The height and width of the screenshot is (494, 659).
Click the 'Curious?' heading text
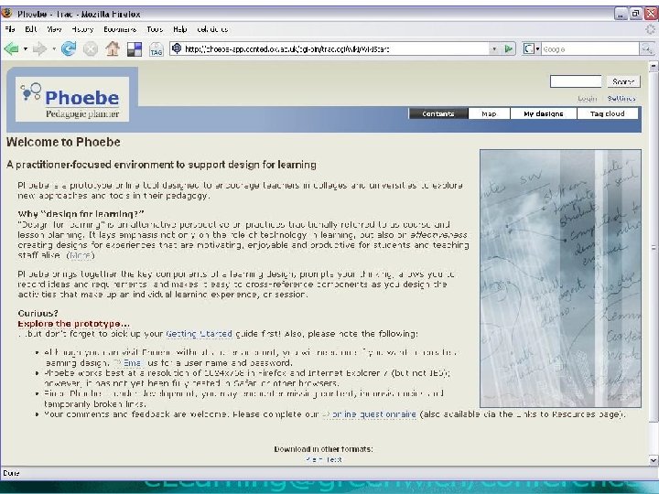(38, 314)
